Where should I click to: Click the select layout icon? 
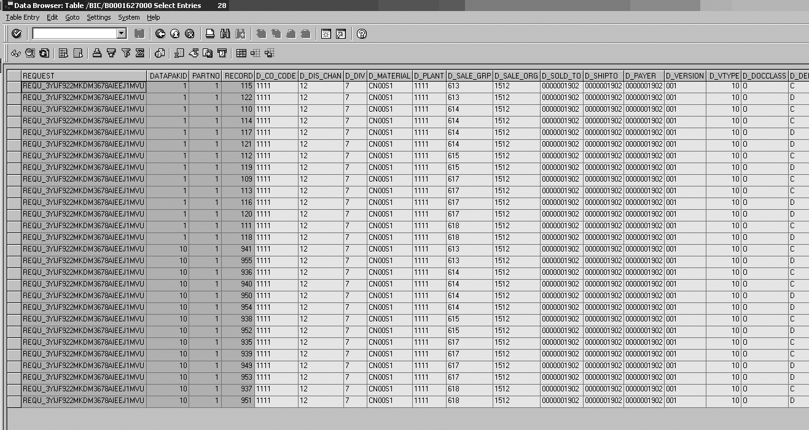pos(256,53)
